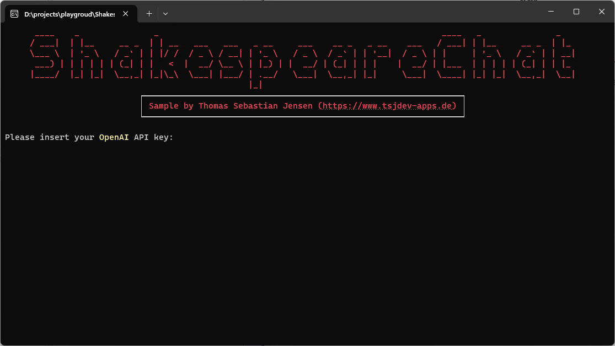Click the 'Please insert your OpenAI API key:' prompt
615x346 pixels.
tap(89, 137)
